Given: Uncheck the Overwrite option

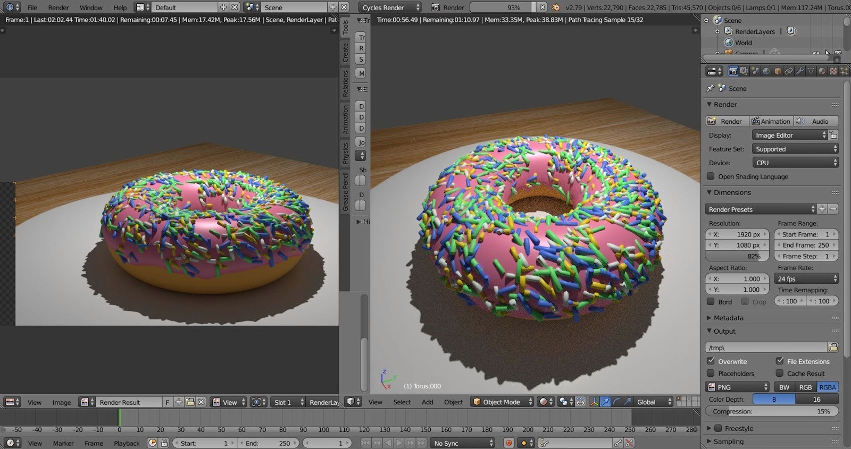Looking at the screenshot, I should 711,361.
